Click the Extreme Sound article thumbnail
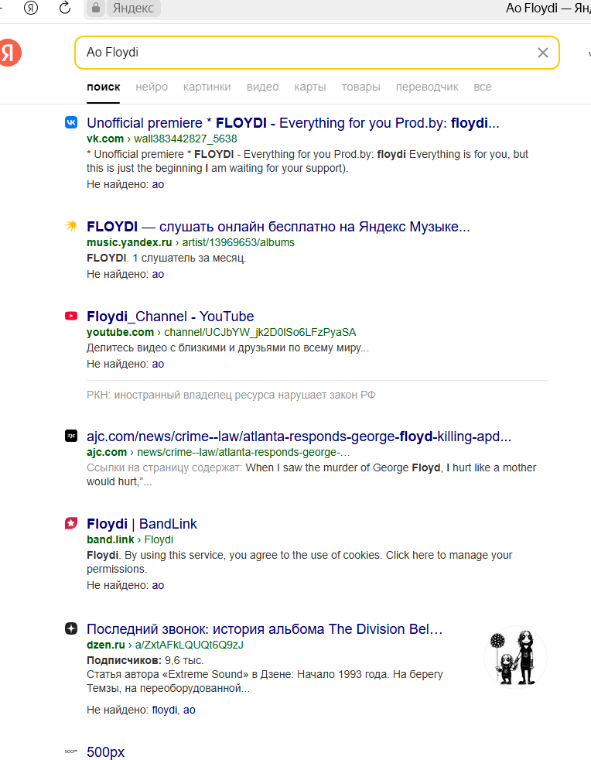Image resolution: width=591 pixels, height=760 pixels. click(x=515, y=658)
